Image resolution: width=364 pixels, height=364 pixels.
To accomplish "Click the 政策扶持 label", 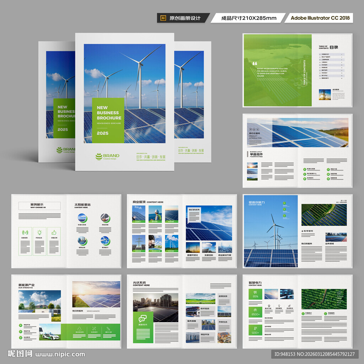I will [223, 296].
